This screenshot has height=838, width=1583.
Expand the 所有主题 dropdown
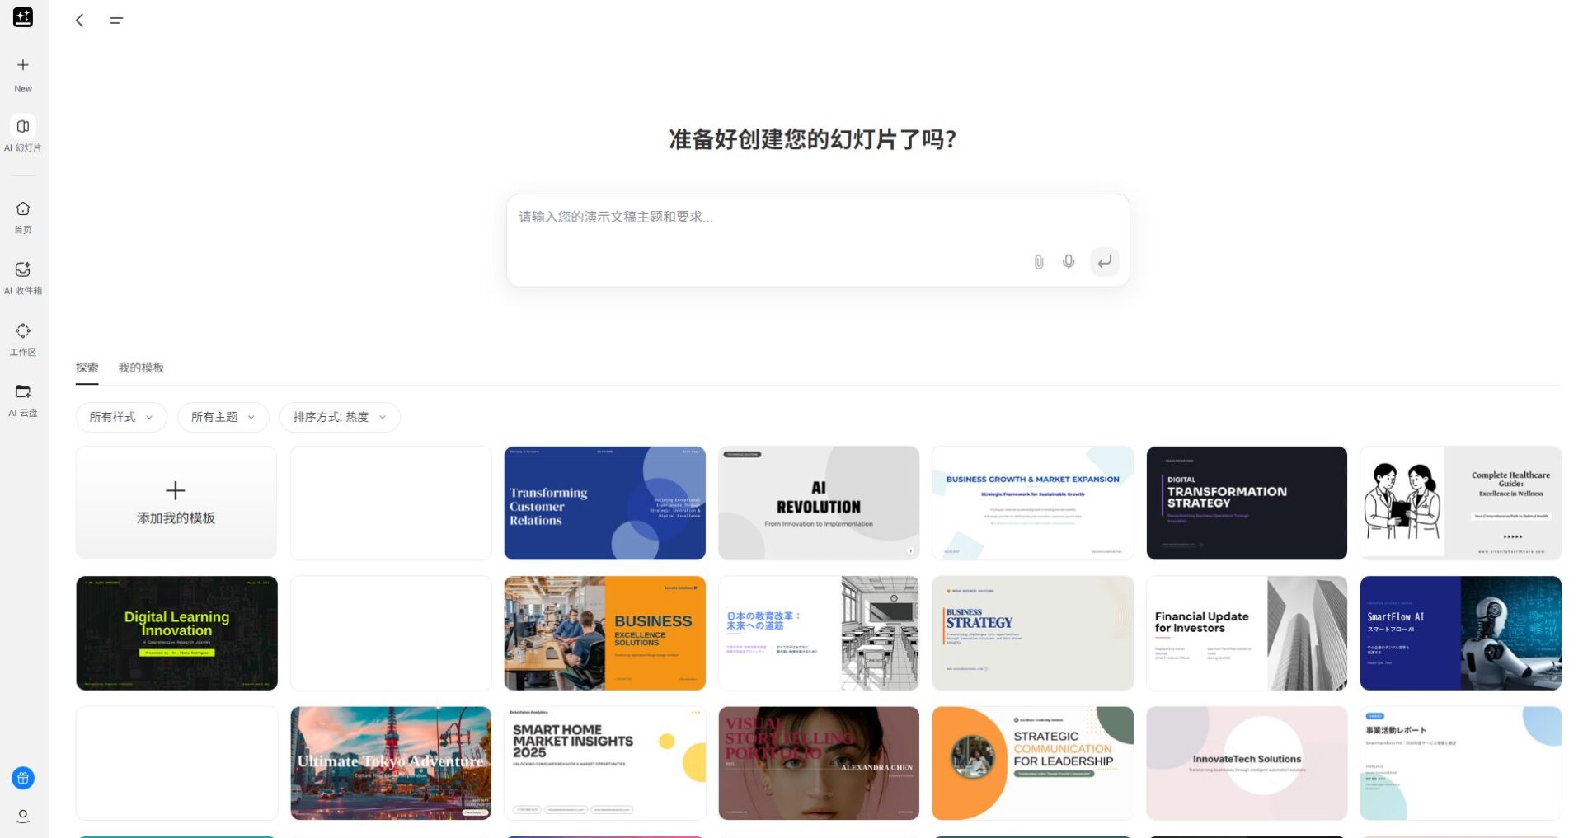223,418
